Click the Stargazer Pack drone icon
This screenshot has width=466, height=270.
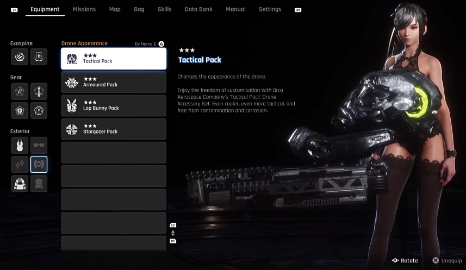[72, 129]
